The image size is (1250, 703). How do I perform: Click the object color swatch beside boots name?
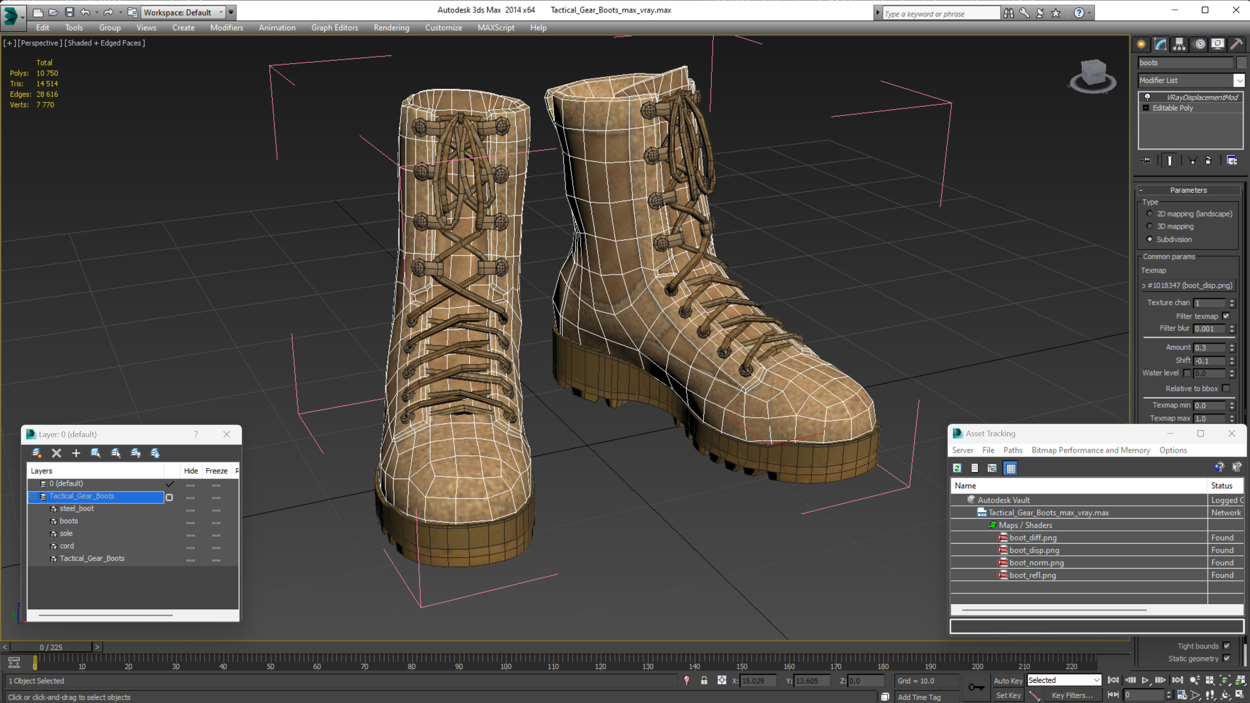[1241, 63]
